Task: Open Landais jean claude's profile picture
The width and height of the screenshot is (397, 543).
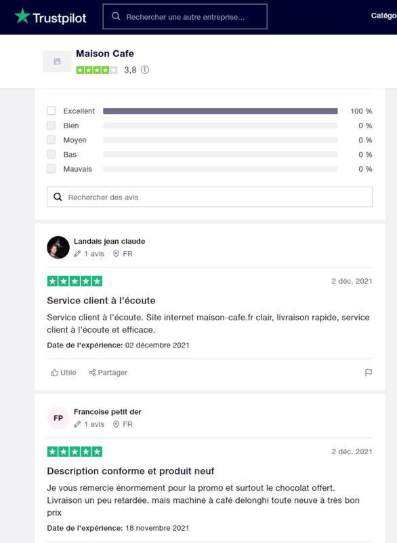Action: [58, 247]
